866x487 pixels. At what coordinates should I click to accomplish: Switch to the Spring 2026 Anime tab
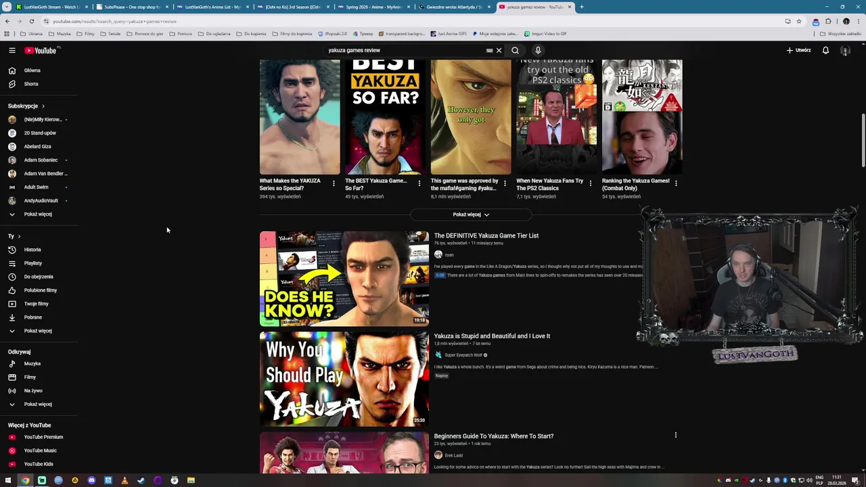372,7
